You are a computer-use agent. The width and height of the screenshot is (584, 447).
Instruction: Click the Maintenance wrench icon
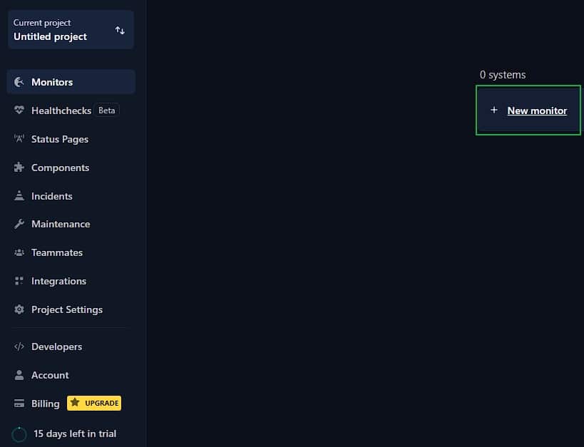(19, 224)
